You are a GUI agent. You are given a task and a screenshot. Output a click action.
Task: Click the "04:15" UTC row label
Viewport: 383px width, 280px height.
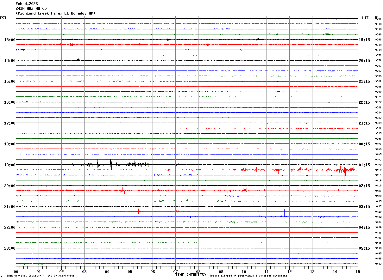pos(364,228)
